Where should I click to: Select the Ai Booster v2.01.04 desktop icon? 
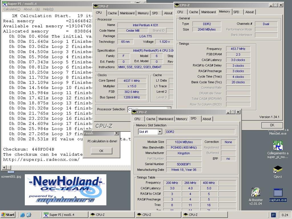pyautogui.click(x=256, y=192)
